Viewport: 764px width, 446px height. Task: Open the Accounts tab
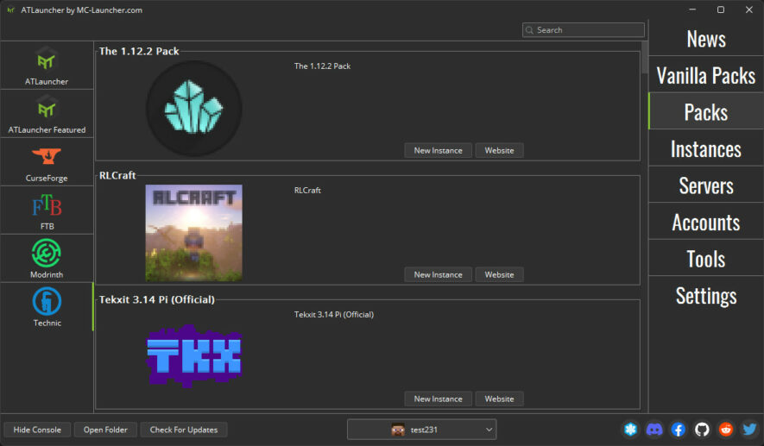pyautogui.click(x=705, y=223)
